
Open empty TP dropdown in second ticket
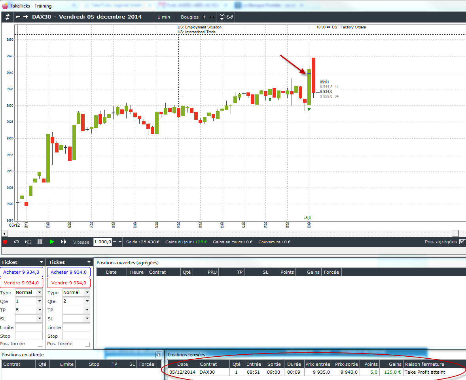pyautogui.click(x=87, y=310)
